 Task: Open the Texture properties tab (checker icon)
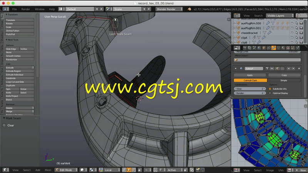pyautogui.click(x=288, y=48)
